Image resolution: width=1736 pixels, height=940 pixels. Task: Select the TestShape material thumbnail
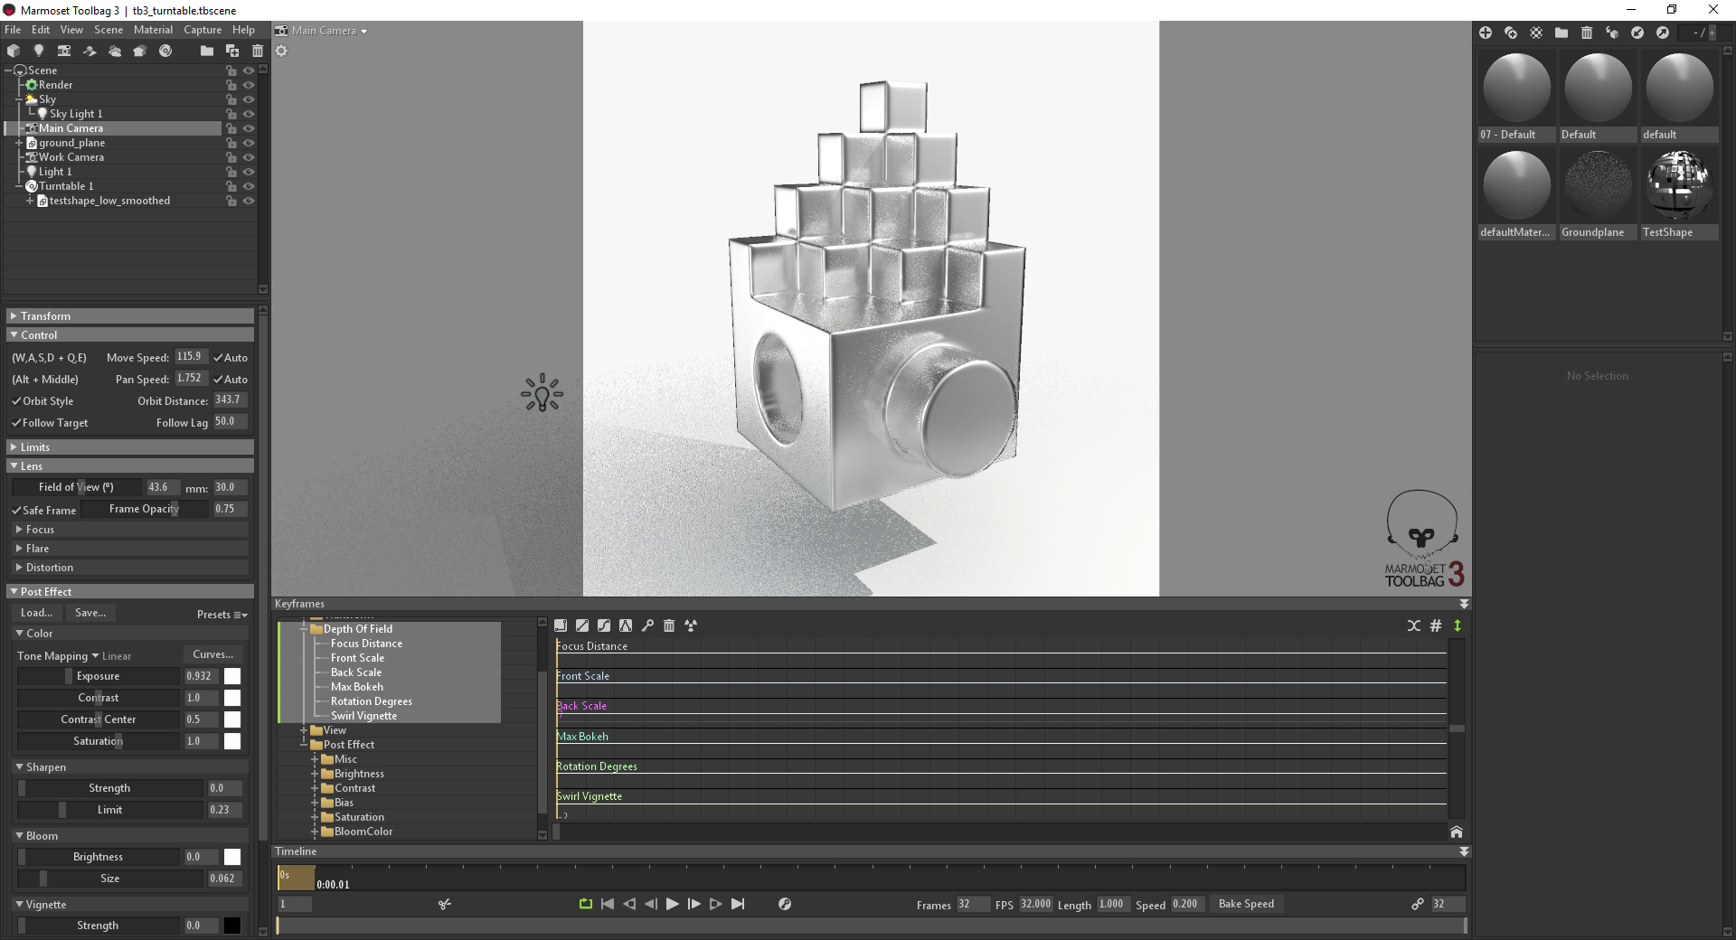click(1679, 185)
